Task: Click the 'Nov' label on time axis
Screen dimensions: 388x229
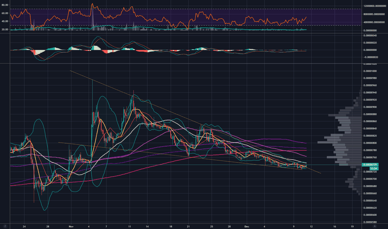Action: 71,226
